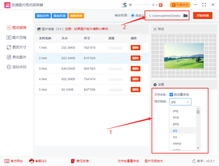Viewport: 219px width, 166px height.
Task: Toggle auto rename checkbox
Action: [x=171, y=95]
